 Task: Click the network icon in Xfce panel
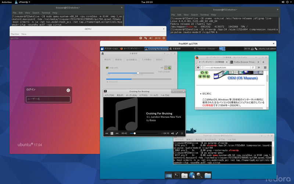pos(256,49)
